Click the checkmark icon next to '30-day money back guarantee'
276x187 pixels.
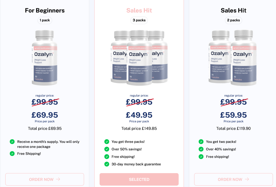[107, 164]
